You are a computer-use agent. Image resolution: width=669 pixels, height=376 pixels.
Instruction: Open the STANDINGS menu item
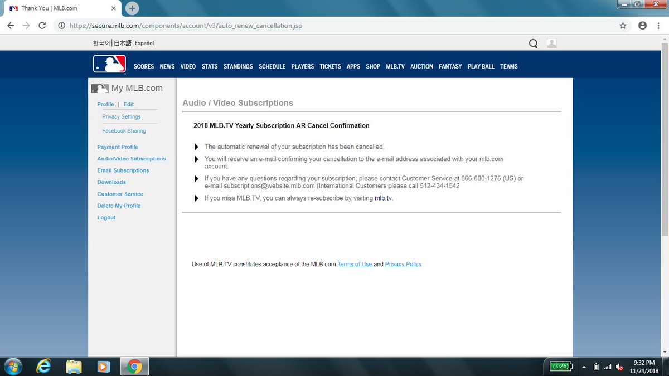238,66
